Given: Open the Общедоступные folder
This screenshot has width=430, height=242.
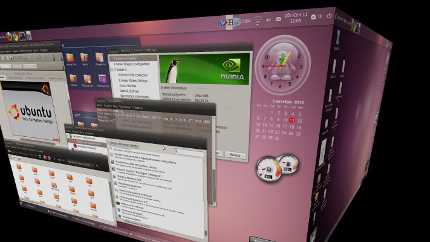Looking at the screenshot, I should click(x=88, y=80).
